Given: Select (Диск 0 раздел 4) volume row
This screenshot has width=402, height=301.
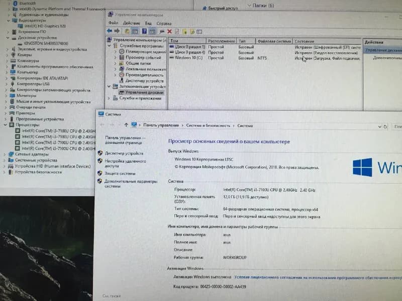Looking at the screenshot, I should pyautogui.click(x=265, y=53).
